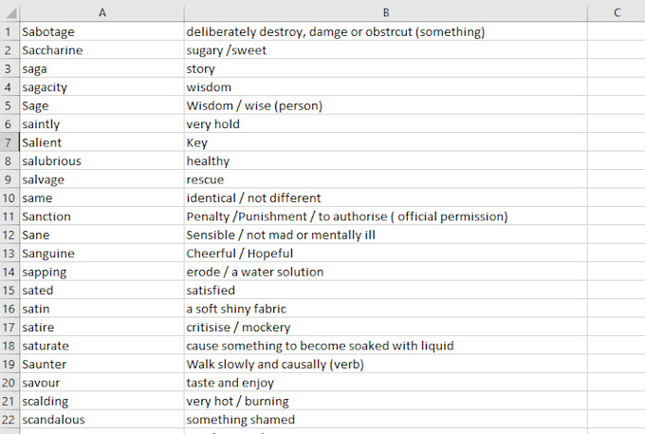Click the row 15 header
Screen dimensions: 645x434
[x=8, y=291]
